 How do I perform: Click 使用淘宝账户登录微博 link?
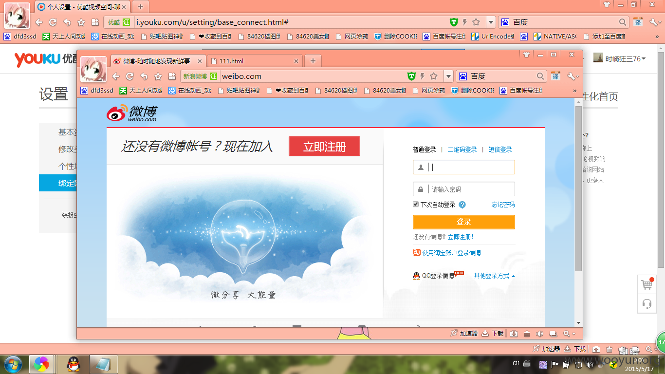(447, 253)
